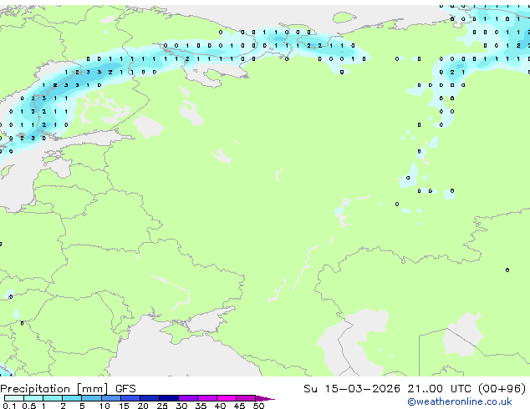
Task: Pick the 2–5 mm legend color swatch
Action: coord(72,398)
